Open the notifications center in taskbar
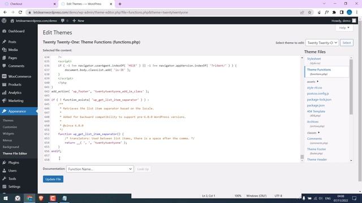This screenshot has width=362, height=203. 355,198
